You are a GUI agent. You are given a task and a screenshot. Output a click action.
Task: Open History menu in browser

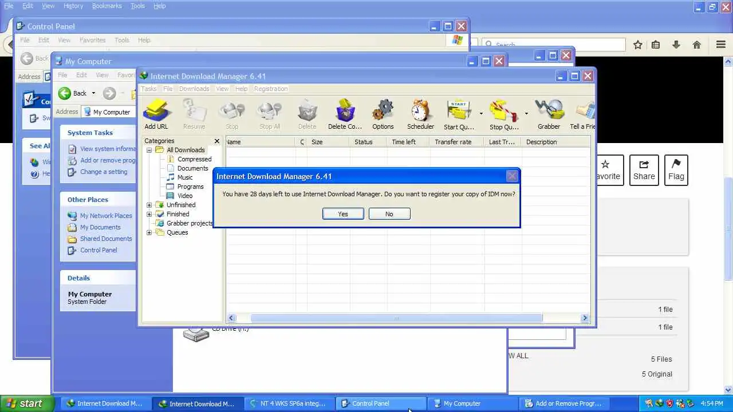73,6
